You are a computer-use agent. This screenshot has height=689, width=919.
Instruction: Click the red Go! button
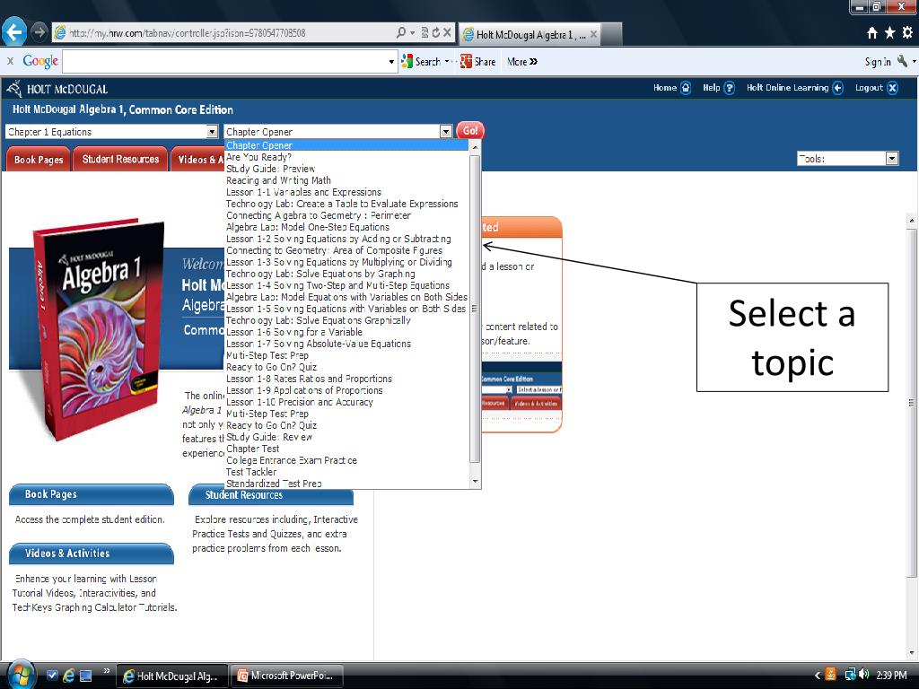point(470,131)
